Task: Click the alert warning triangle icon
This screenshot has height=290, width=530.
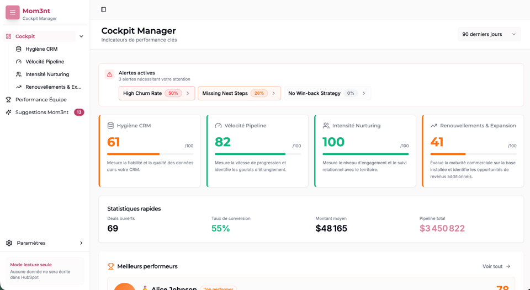Action: 109,74
